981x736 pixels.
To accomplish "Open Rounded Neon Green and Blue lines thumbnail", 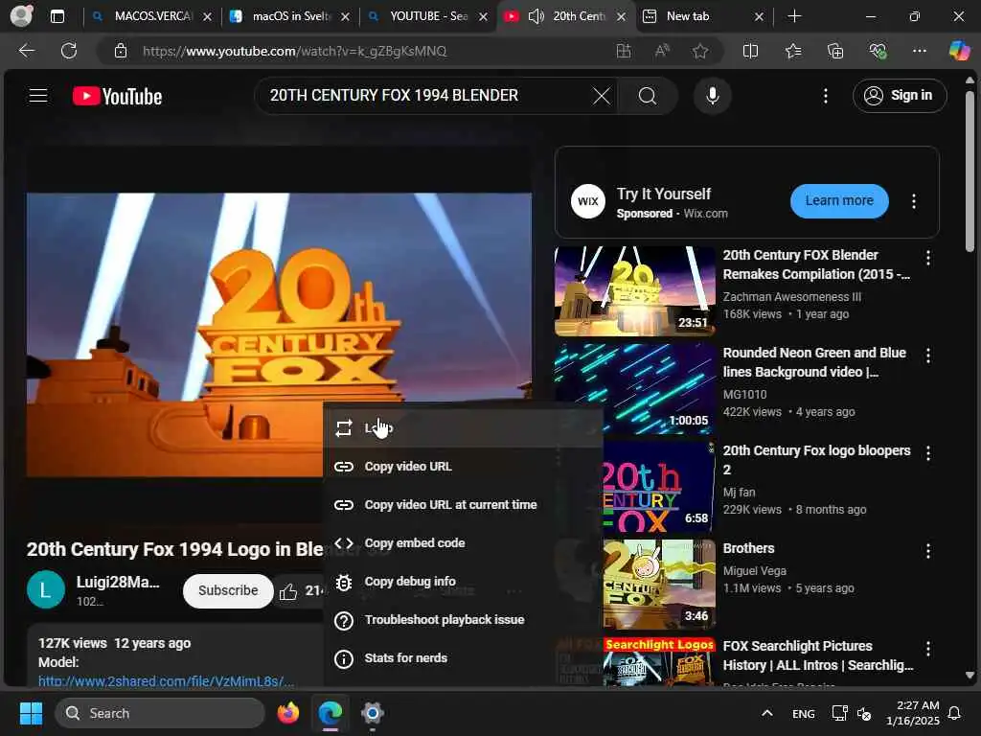I will click(x=634, y=389).
